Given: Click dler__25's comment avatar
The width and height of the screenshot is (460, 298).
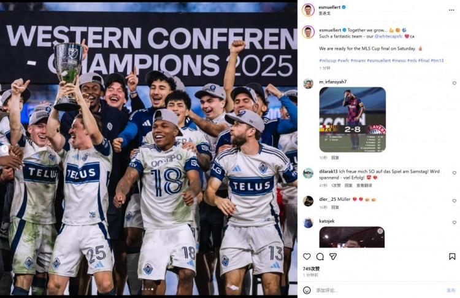Looking at the screenshot, I should [308, 200].
